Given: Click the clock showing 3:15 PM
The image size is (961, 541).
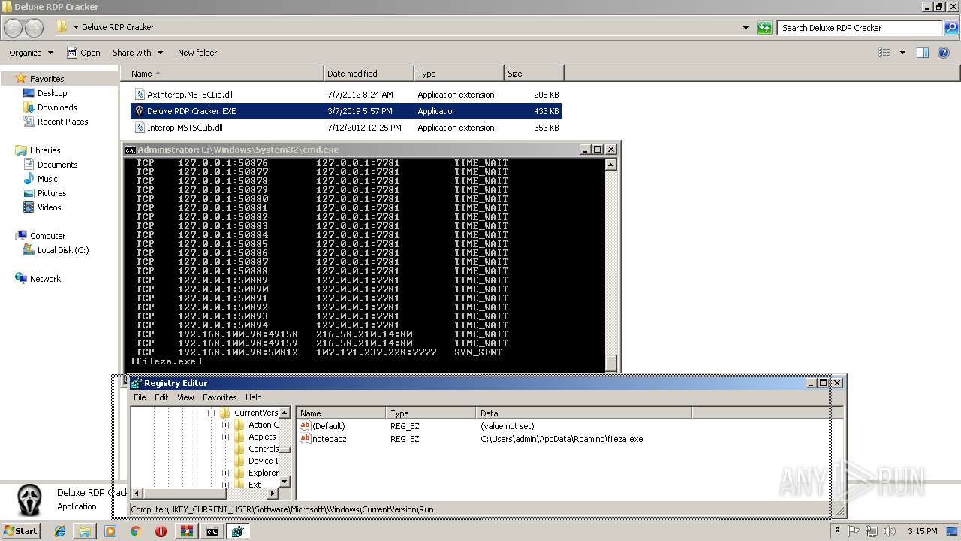Looking at the screenshot, I should click(x=923, y=531).
